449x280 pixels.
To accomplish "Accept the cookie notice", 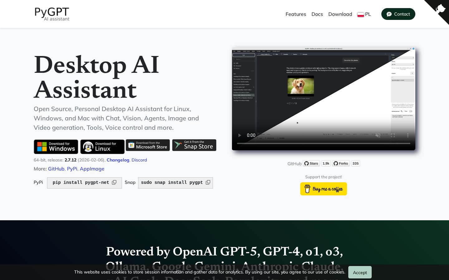I will click(360, 272).
